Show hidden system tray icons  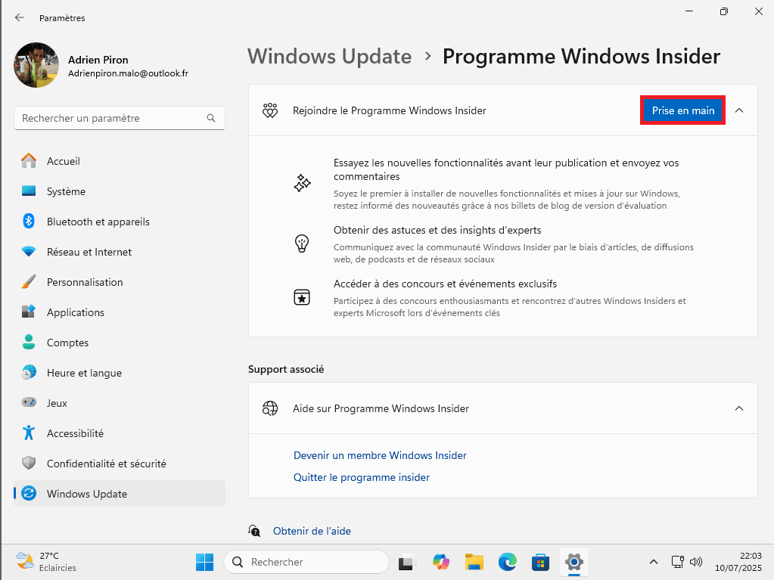coord(654,562)
